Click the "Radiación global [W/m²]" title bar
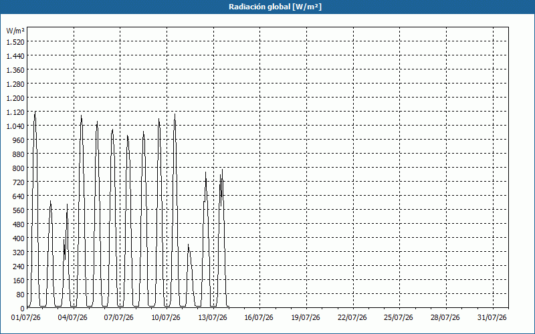The image size is (535, 334). pos(267,7)
